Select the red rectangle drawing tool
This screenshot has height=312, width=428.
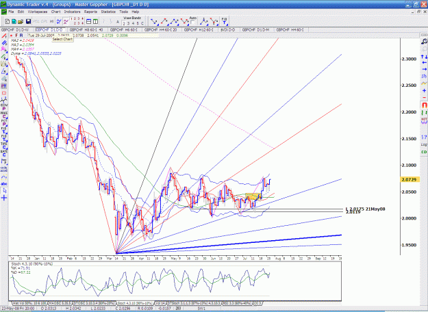point(4,93)
